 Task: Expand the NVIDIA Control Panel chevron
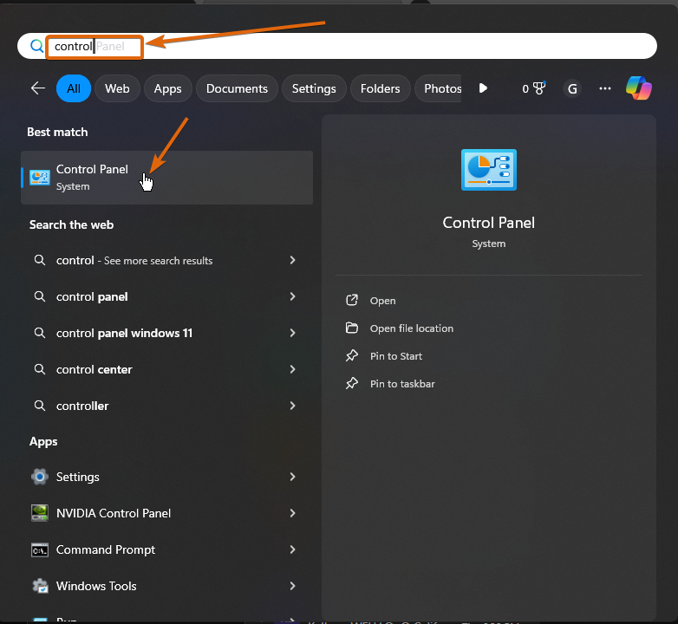click(293, 513)
